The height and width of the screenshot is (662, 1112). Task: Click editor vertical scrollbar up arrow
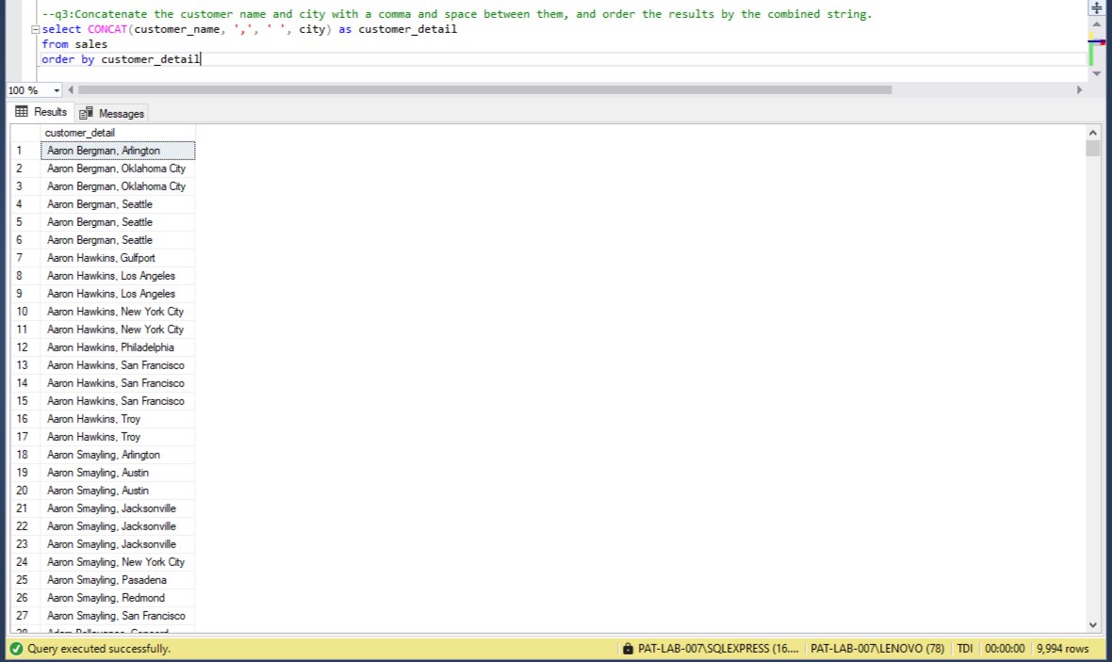[x=1096, y=24]
